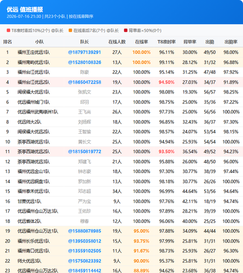Image resolution: width=243 pixels, height=273 pixels.
Task: Click the 2026-07-16 21:30 subtitle line
Action: (x=50, y=16)
